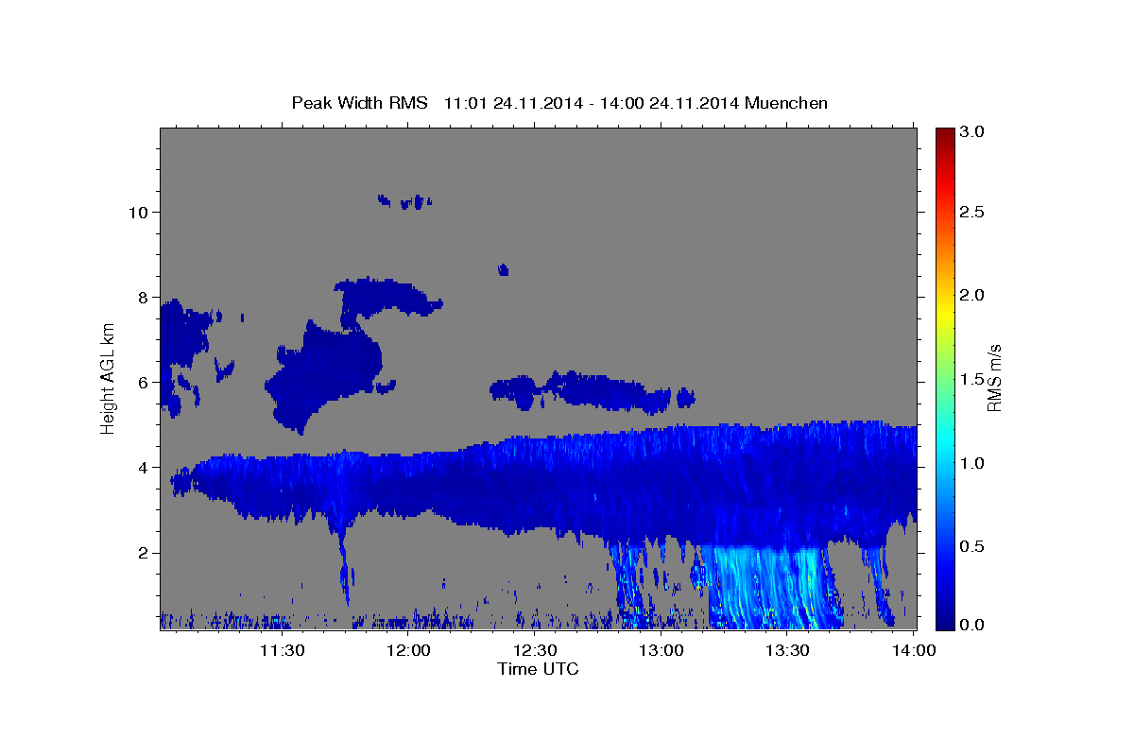Click the 13:00 time tick label
Screen dimensions: 1134x756
(661, 650)
